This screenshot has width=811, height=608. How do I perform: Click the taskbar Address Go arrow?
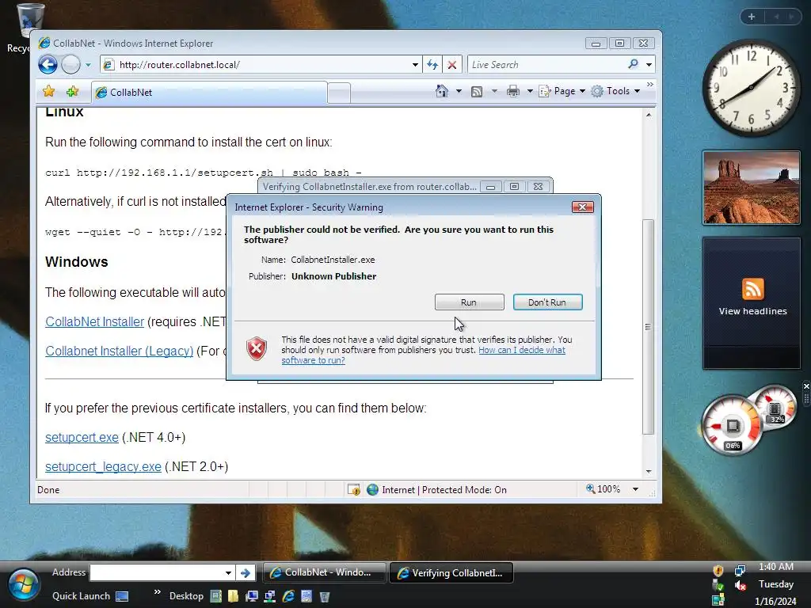pyautogui.click(x=246, y=573)
